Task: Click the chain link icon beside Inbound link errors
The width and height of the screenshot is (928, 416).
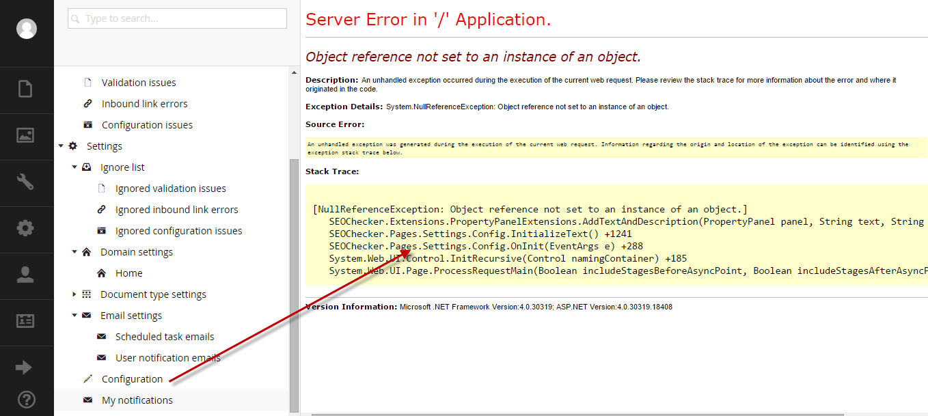Action: 87,104
